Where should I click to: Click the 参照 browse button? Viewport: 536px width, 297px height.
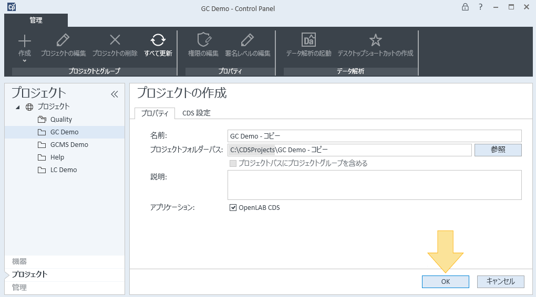[x=498, y=150]
